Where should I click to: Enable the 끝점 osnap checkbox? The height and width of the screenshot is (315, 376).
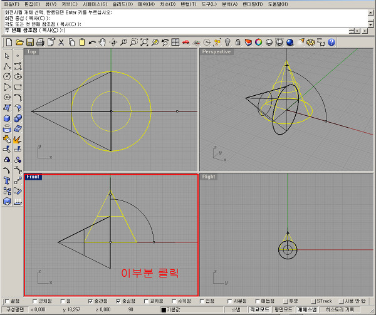click(x=7, y=301)
